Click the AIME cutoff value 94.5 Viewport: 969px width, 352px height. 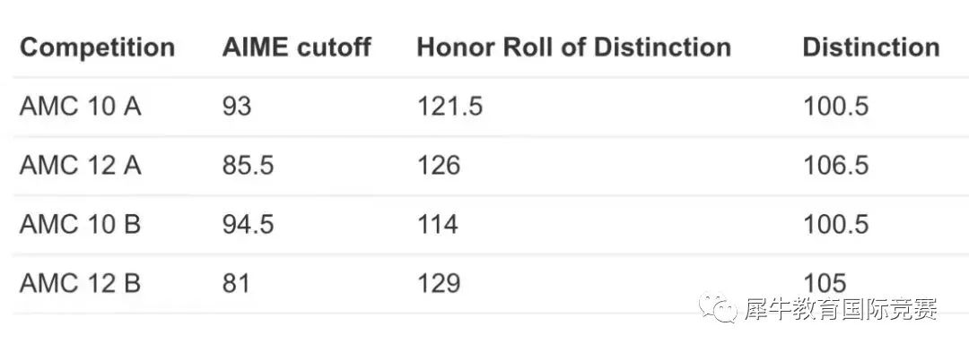[249, 224]
